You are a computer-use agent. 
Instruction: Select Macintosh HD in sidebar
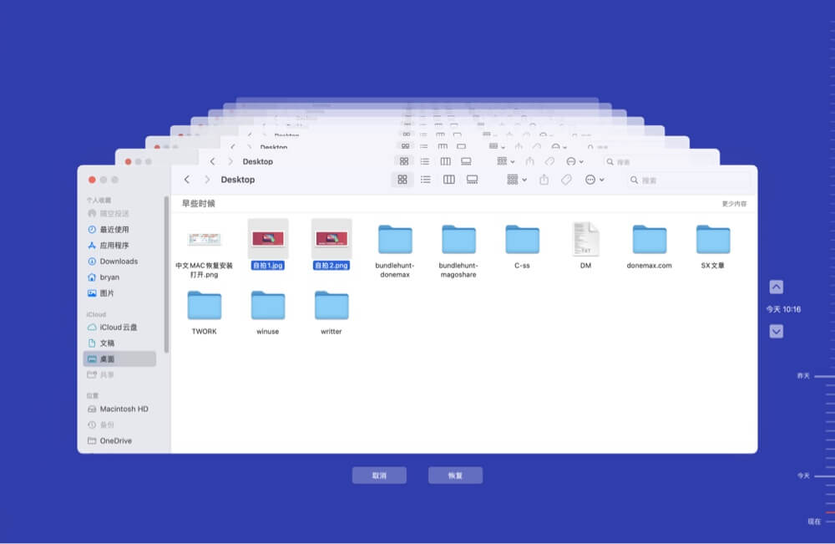(x=124, y=409)
